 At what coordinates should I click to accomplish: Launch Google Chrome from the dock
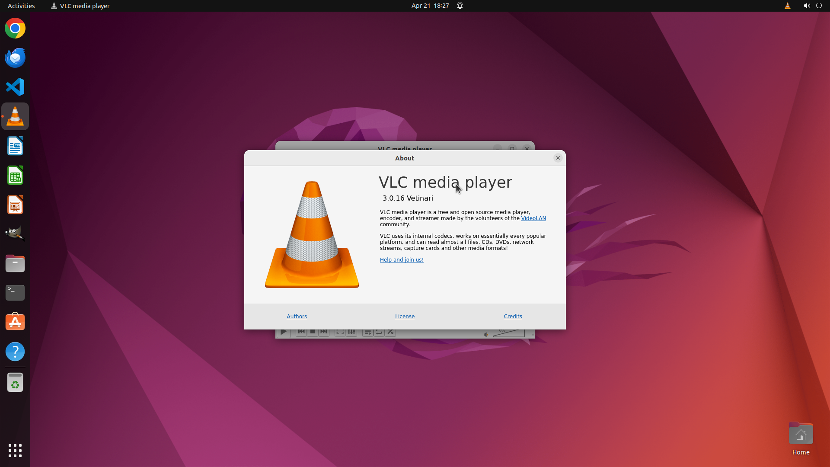15,29
